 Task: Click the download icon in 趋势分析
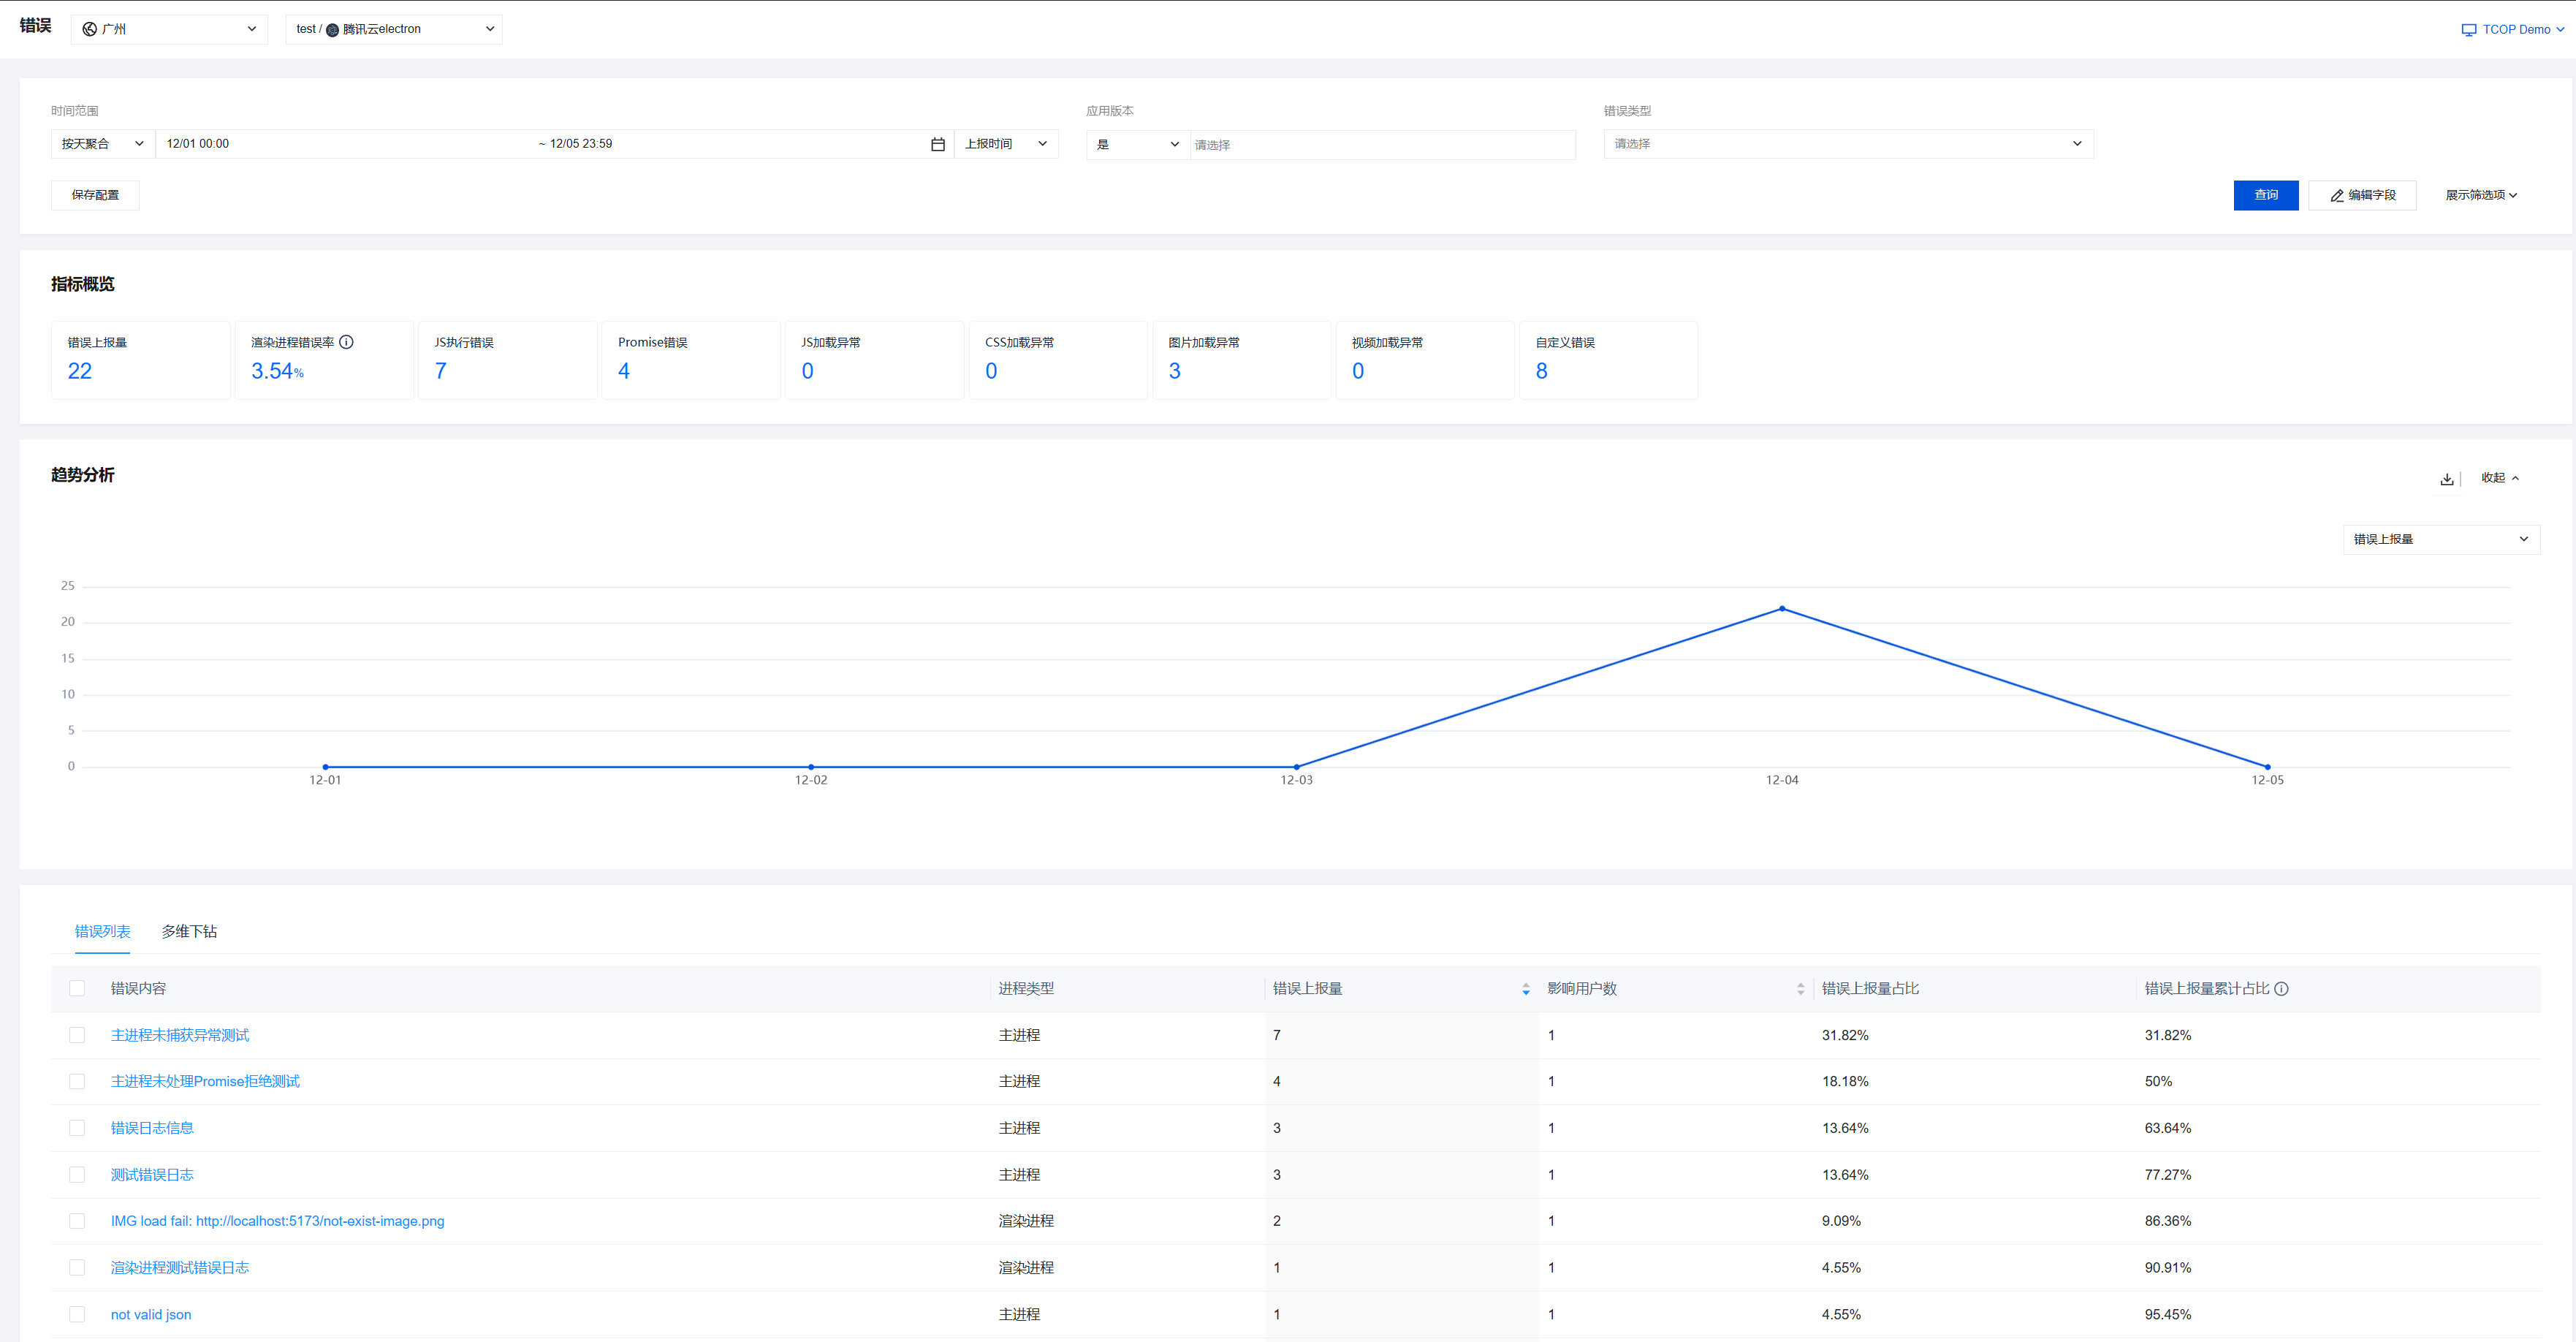(2446, 479)
